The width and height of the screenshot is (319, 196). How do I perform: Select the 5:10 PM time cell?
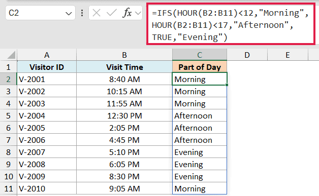(124, 152)
